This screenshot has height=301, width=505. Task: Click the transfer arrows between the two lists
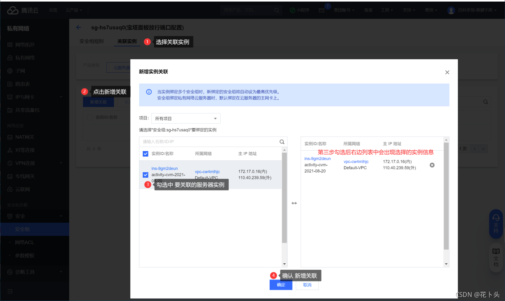tap(294, 203)
